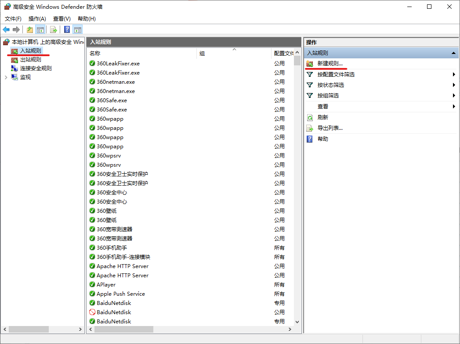Click the 新建规则 icon in actions pane
Screen dimensions: 460x344
tap(310, 64)
